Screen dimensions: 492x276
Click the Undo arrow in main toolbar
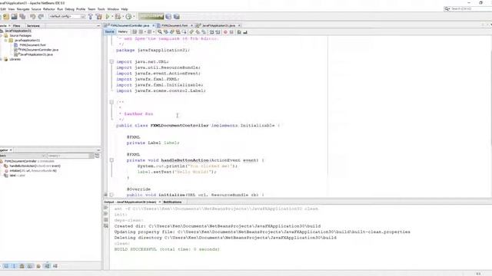[32, 17]
